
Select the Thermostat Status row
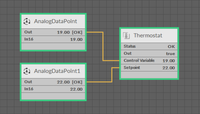(149, 46)
